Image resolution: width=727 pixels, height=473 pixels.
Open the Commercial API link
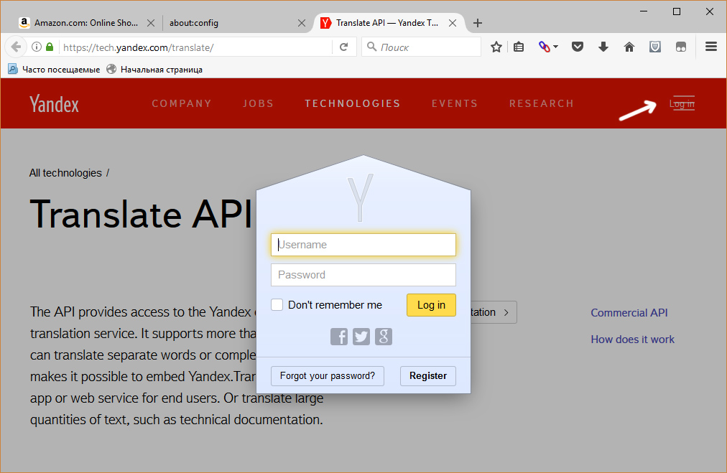629,313
